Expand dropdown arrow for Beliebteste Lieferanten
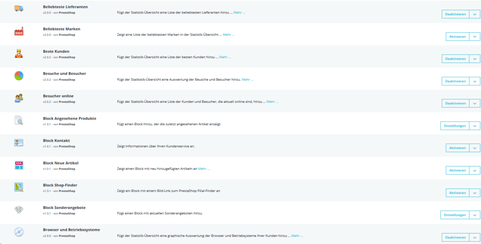The image size is (481, 244). point(475,14)
